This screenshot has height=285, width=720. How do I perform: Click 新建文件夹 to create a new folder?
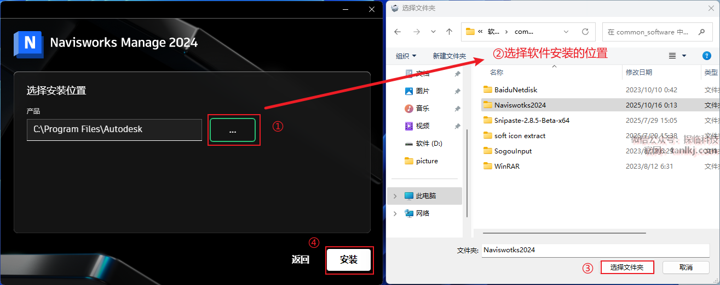(x=449, y=56)
